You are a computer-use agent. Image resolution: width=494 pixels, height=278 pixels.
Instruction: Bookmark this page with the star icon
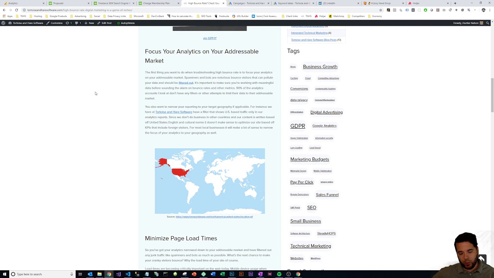(381, 10)
